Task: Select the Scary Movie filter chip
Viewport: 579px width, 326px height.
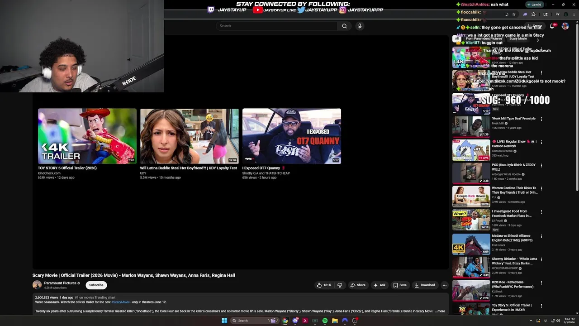Action: click(x=518, y=39)
